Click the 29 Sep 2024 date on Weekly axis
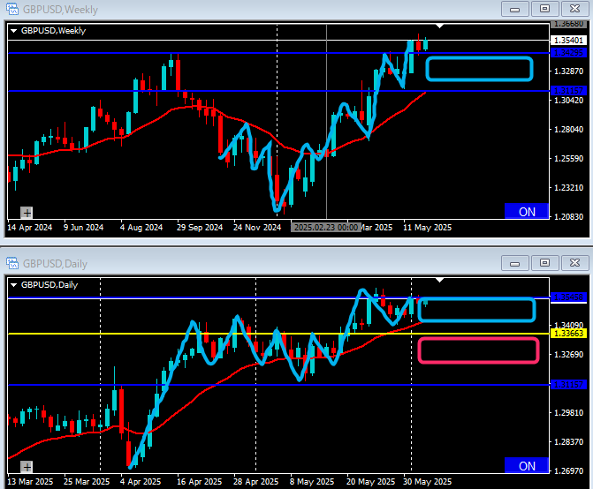The image size is (593, 489). 200,228
